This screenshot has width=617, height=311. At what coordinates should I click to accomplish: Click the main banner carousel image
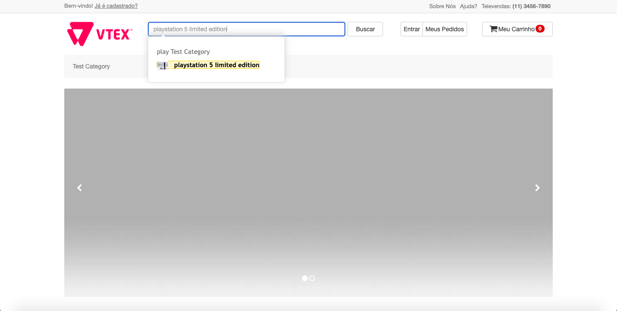(x=308, y=193)
